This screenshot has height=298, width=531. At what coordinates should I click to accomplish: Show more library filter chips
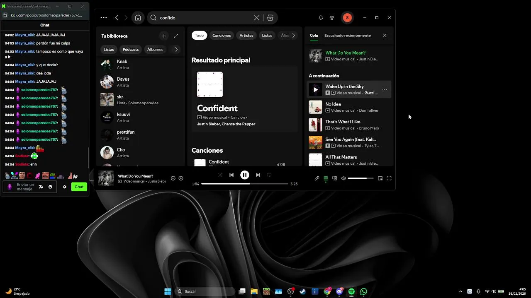(176, 49)
